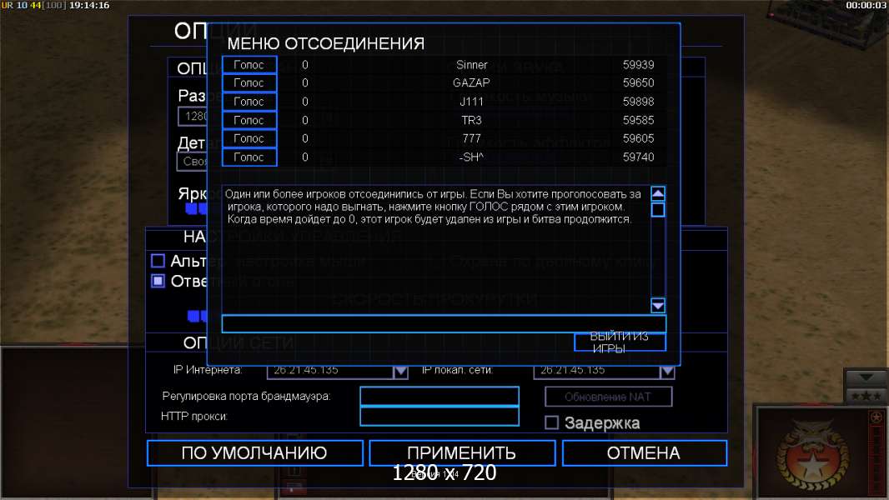Image resolution: width=889 pixels, height=500 pixels.
Task: Click the down-arrow toggle above stars
Action: [866, 377]
